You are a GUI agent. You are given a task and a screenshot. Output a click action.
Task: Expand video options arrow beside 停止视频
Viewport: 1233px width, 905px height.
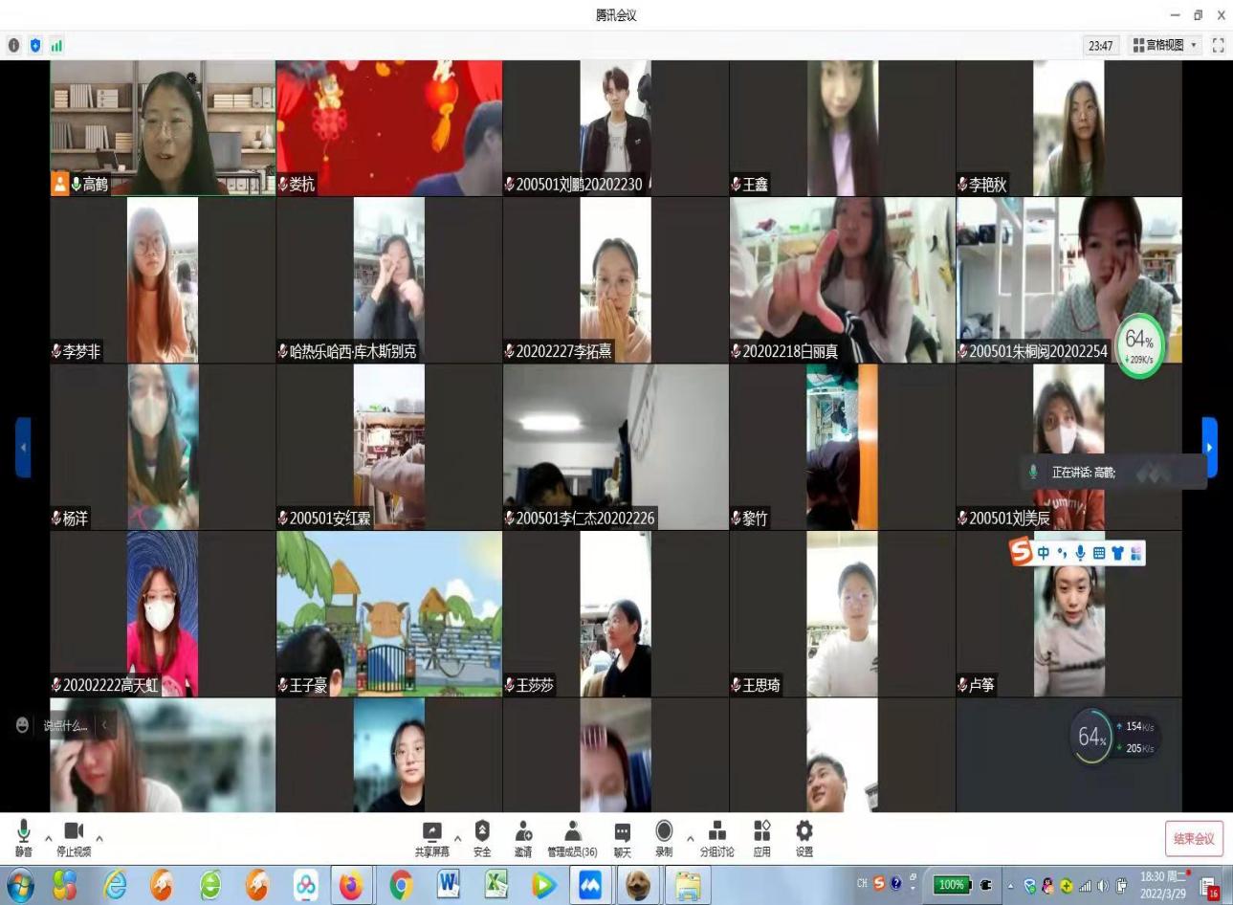point(99,839)
